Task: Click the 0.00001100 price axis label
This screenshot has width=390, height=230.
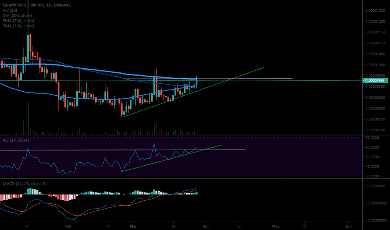Action: click(x=375, y=43)
